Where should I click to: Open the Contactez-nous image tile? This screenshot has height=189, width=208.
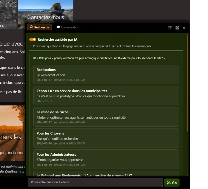pyautogui.click(x=46, y=14)
